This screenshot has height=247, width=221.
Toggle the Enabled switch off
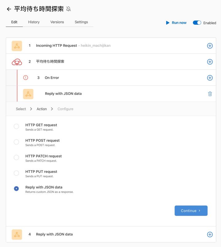point(197,23)
